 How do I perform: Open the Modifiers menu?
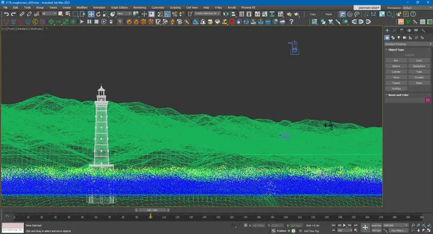[x=82, y=7]
